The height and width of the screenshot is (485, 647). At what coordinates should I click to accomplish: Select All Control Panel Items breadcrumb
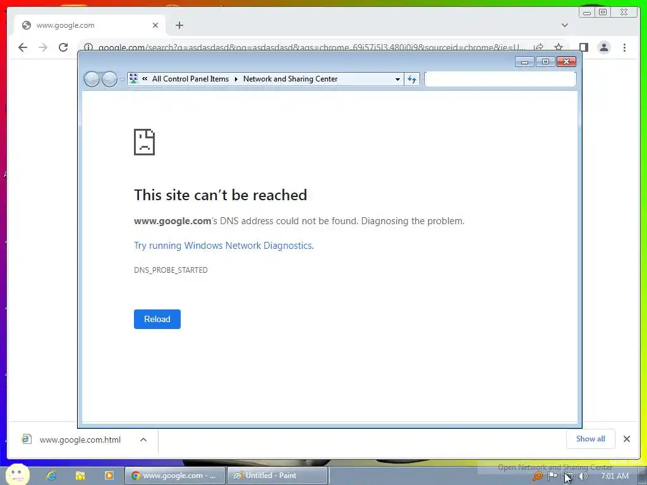tap(190, 79)
